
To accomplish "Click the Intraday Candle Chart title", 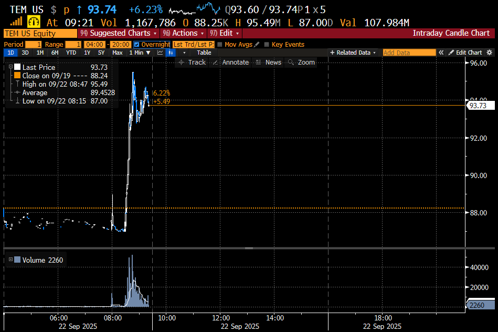I will pos(451,33).
